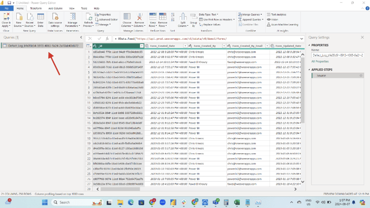Switch to the Tools tab
The width and height of the screenshot is (370, 208).
click(x=84, y=8)
